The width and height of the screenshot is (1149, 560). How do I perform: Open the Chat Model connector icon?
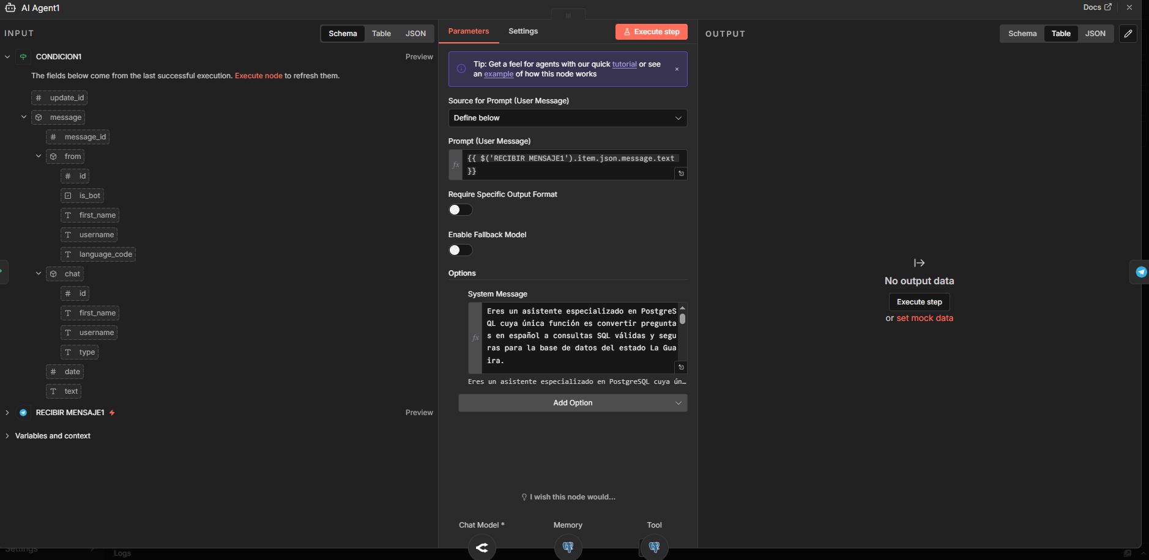(482, 547)
